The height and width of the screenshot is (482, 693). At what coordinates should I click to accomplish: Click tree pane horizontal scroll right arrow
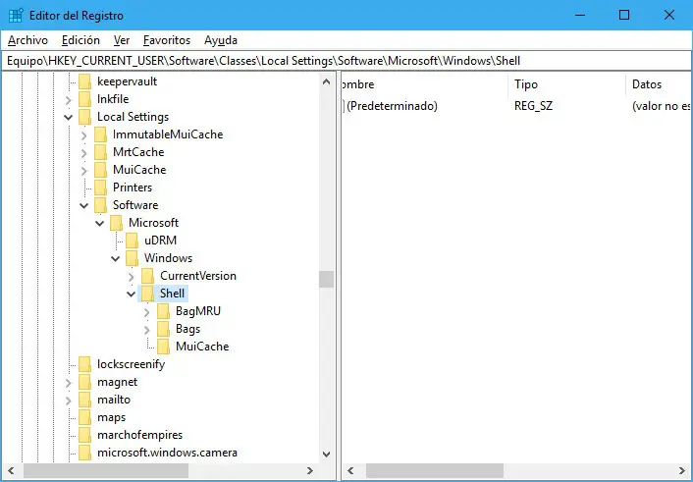[x=310, y=471]
